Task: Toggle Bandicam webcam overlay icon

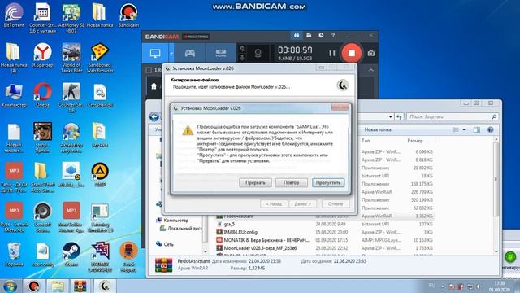Action: tap(258, 53)
